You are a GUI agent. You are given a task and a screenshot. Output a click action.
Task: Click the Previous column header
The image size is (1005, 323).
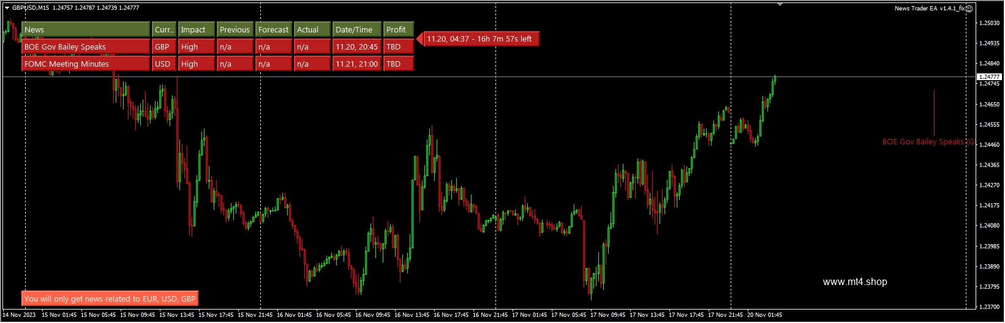point(235,29)
